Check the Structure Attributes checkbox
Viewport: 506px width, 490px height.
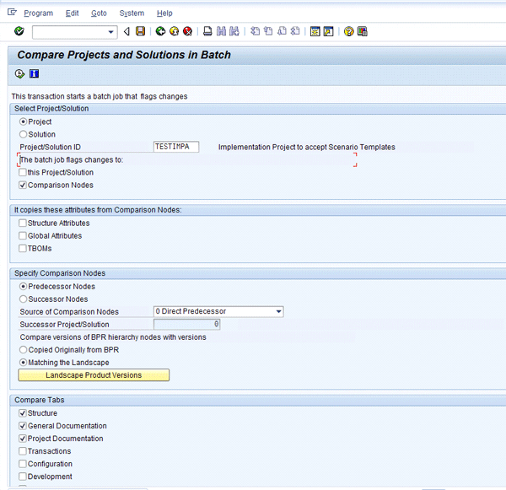[x=23, y=223]
